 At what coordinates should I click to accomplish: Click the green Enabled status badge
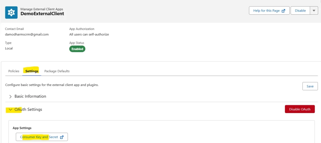coord(77,49)
